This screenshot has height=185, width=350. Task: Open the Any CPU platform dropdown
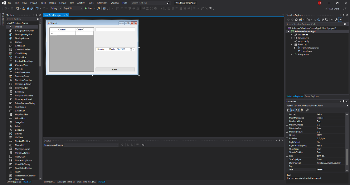pyautogui.click(x=73, y=8)
